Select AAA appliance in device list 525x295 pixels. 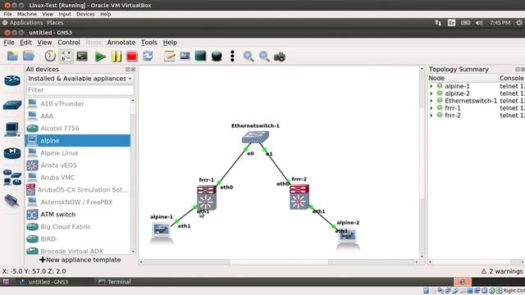click(x=78, y=116)
